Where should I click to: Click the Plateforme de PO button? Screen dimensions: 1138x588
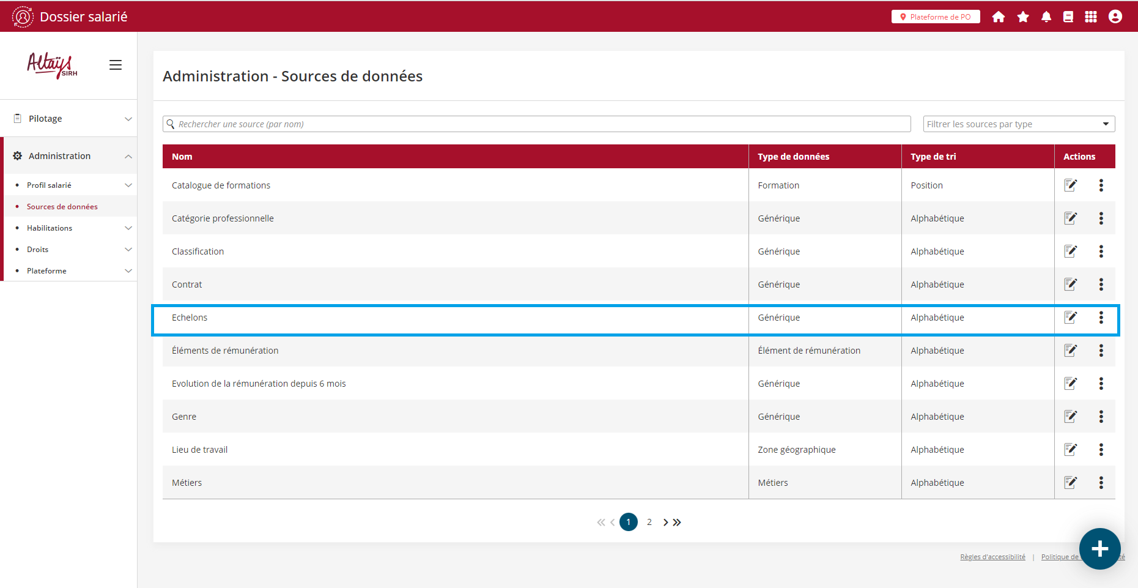[x=935, y=17]
